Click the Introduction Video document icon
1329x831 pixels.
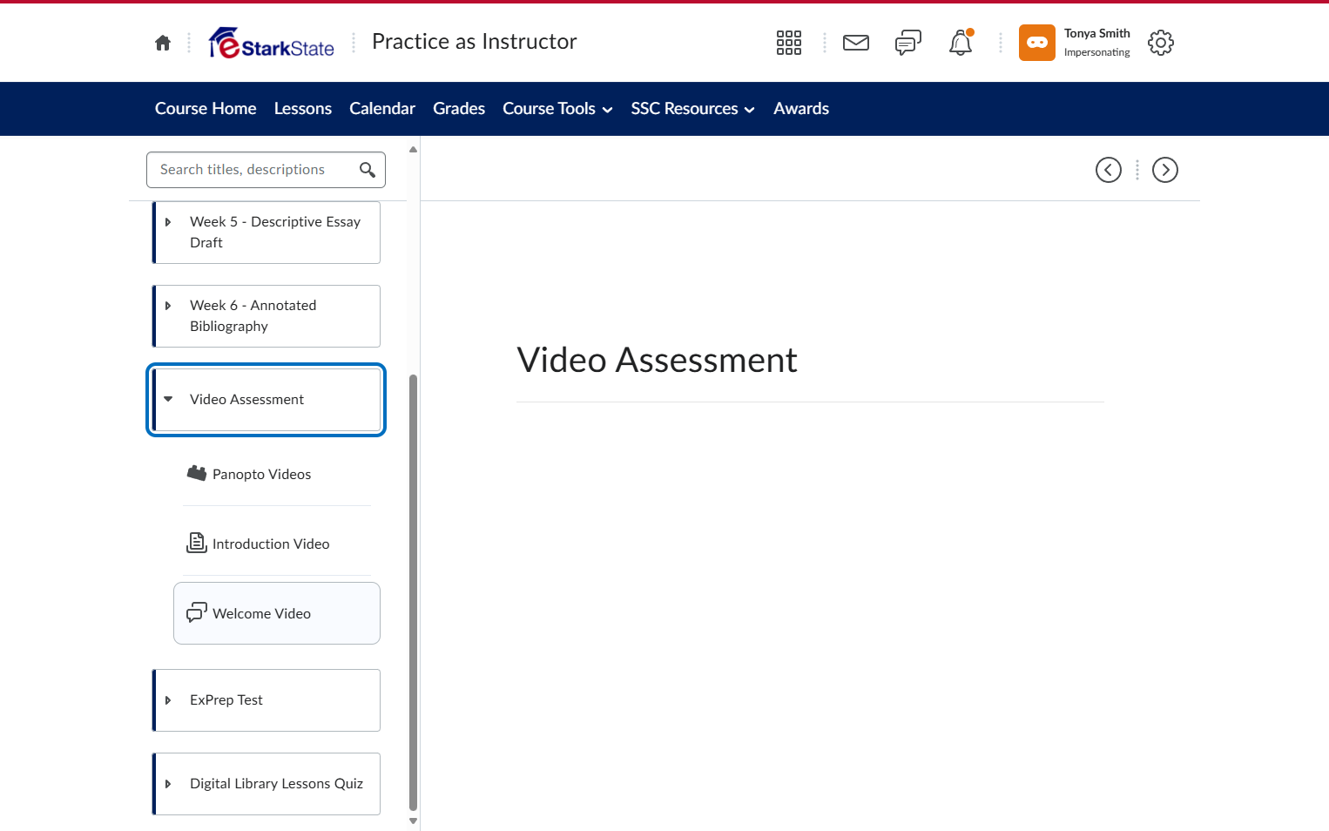click(x=197, y=543)
